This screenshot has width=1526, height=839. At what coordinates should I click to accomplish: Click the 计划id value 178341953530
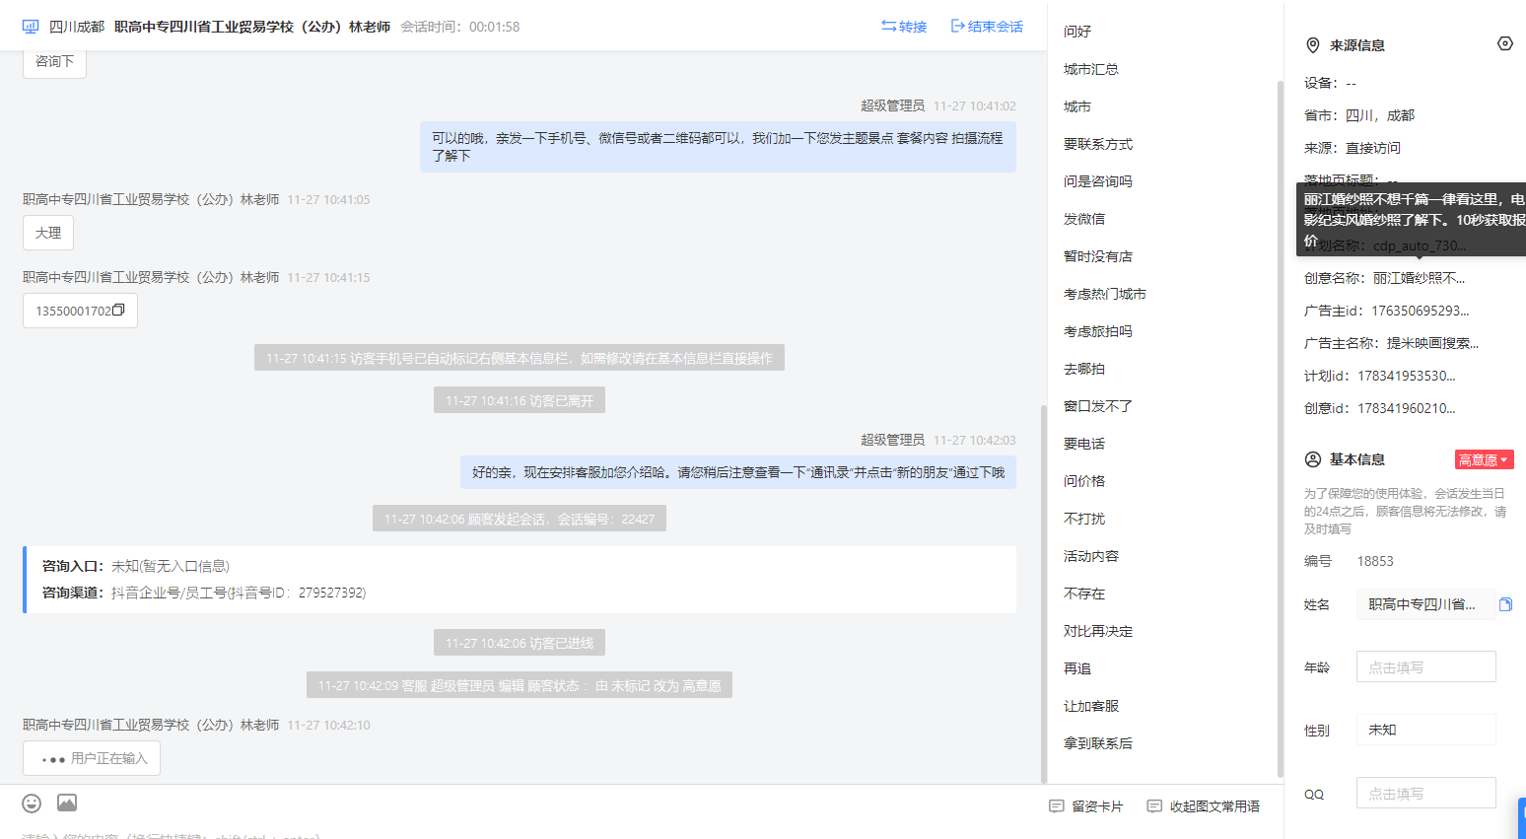(x=1407, y=376)
